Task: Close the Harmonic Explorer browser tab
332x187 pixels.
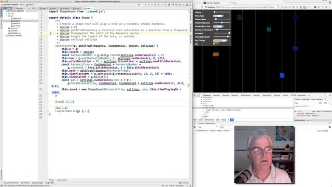Action: pyautogui.click(x=230, y=3)
